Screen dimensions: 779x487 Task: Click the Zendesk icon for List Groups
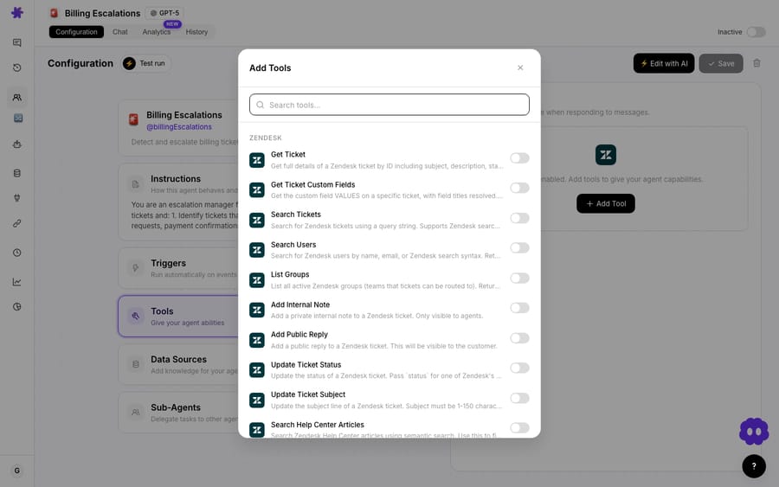pos(257,280)
